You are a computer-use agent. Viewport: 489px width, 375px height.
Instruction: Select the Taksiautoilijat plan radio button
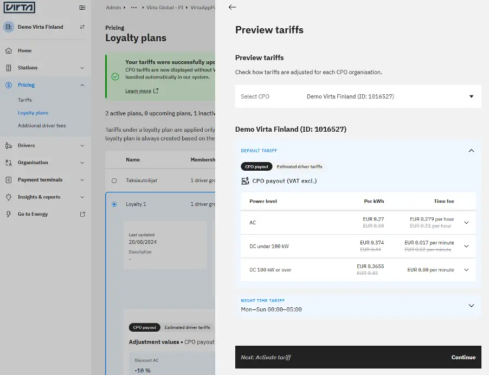click(114, 180)
